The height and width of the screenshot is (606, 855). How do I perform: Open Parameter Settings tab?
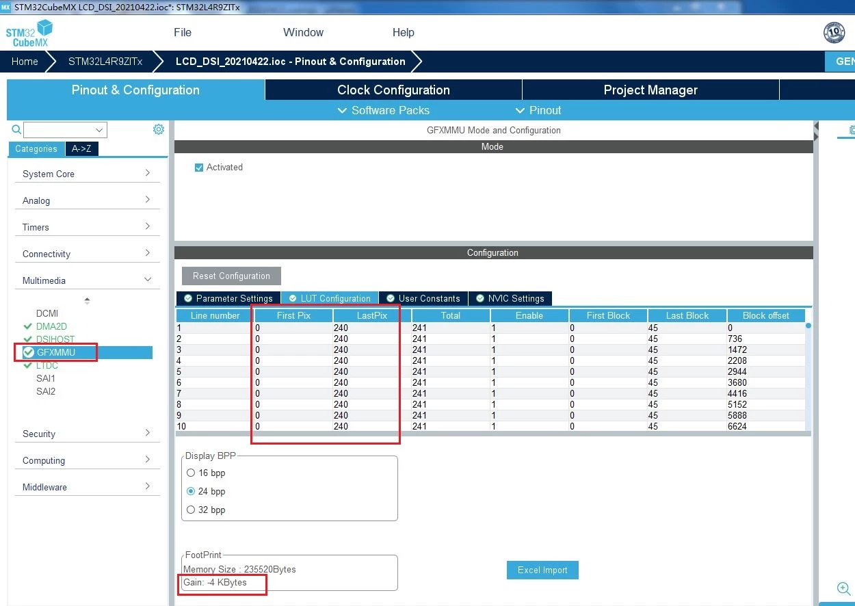coord(228,298)
